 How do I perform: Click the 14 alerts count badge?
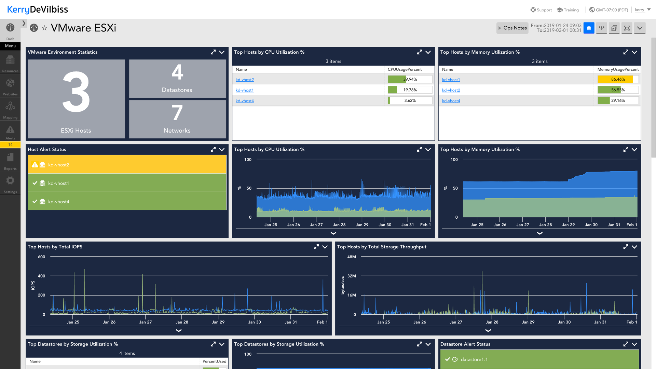[10, 145]
